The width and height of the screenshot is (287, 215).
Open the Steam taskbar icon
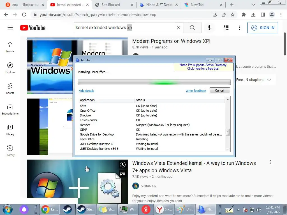(67, 209)
